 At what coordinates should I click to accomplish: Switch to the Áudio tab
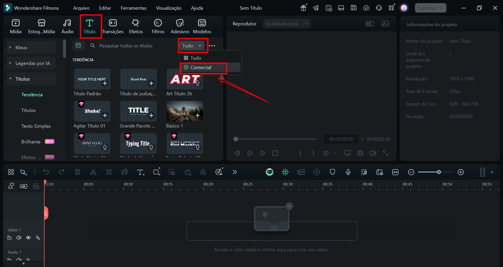(67, 26)
